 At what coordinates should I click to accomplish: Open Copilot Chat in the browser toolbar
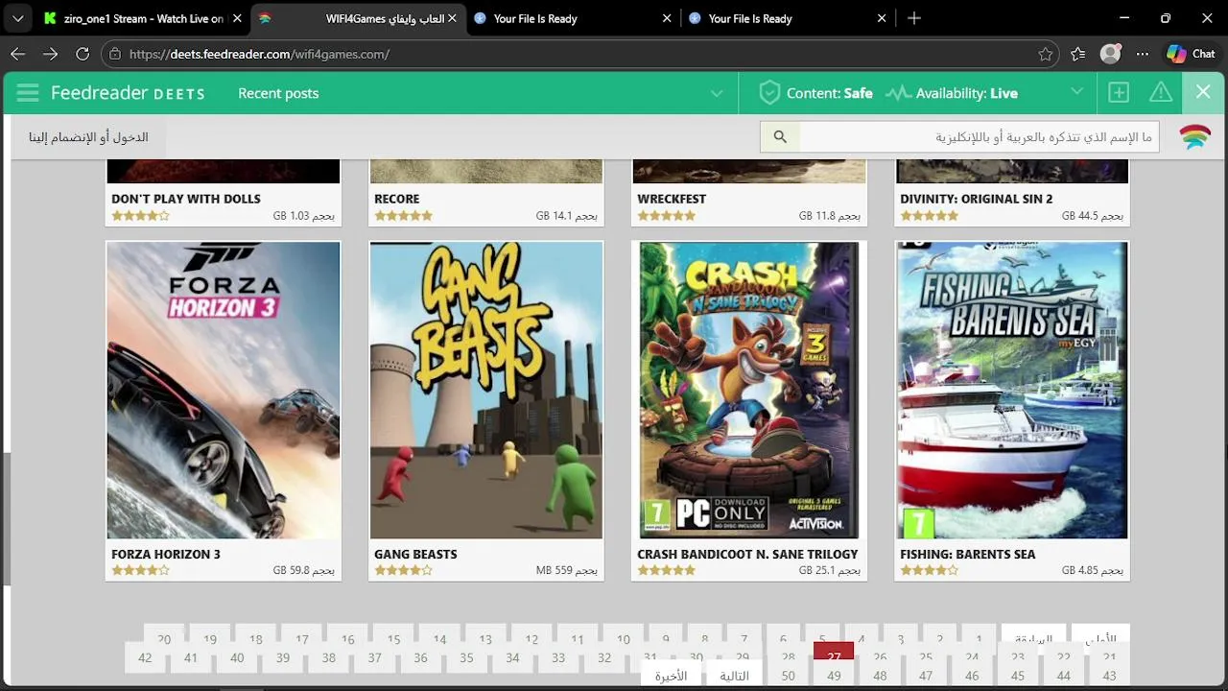pyautogui.click(x=1192, y=54)
